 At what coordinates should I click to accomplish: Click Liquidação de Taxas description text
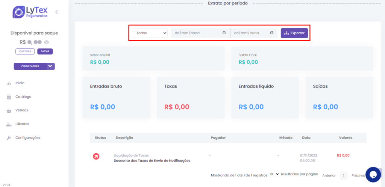[131, 155]
